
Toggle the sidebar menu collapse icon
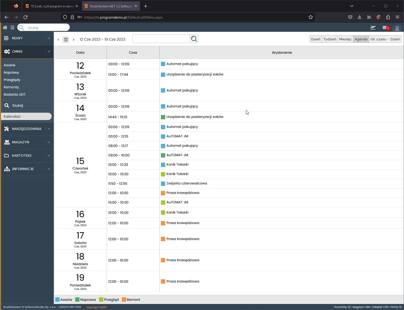point(12,28)
